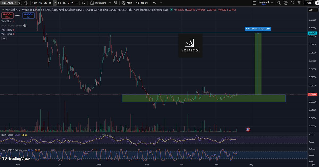Select the 0.03759 (153.15%) measurement label
The image size is (319, 167).
[x=258, y=29]
